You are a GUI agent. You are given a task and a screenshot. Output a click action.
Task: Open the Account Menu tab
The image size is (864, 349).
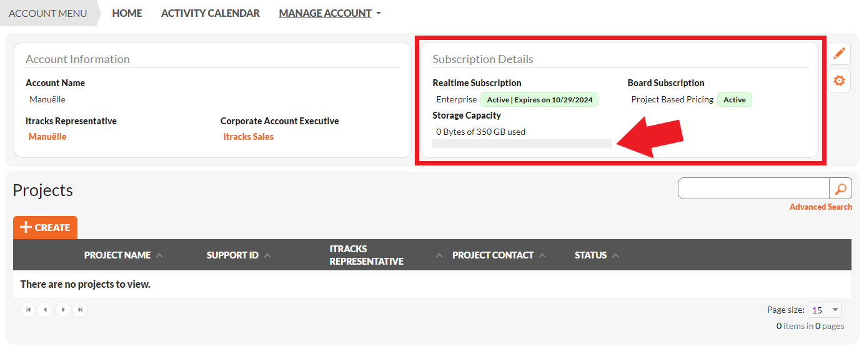point(47,13)
